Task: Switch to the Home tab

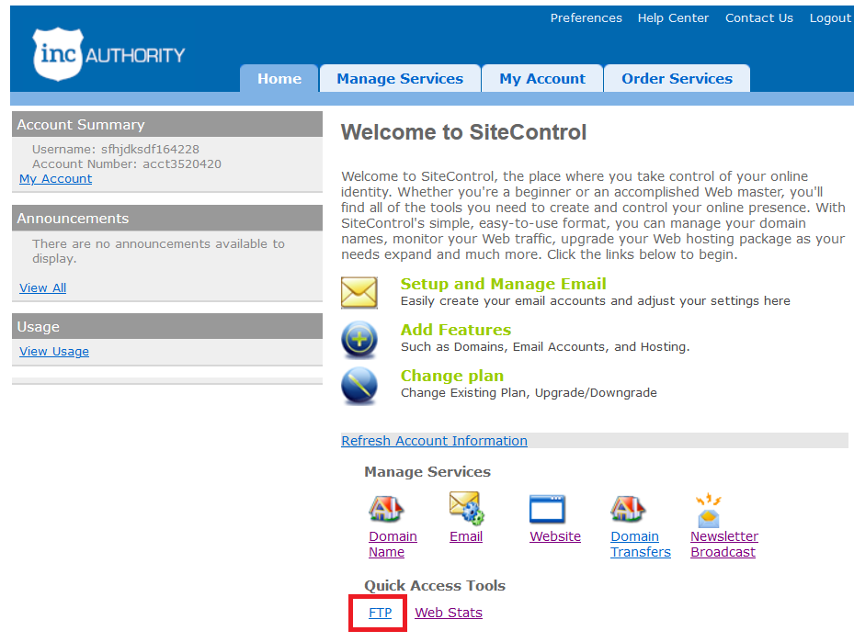Action: pyautogui.click(x=279, y=78)
